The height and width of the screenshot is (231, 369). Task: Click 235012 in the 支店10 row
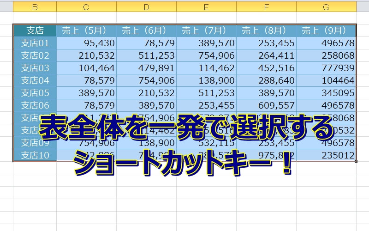tap(326, 155)
